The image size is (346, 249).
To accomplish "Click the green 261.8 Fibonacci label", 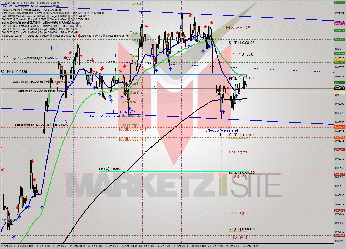I will click(137, 4).
